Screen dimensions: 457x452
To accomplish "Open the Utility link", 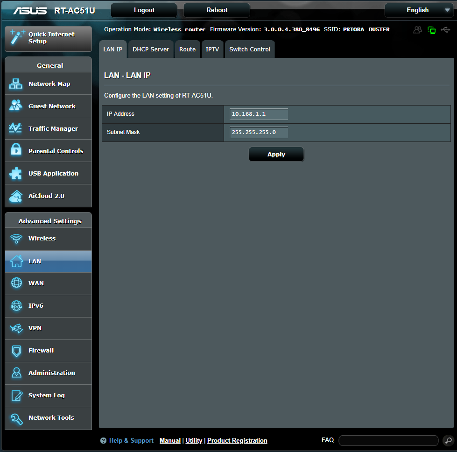I will [194, 441].
